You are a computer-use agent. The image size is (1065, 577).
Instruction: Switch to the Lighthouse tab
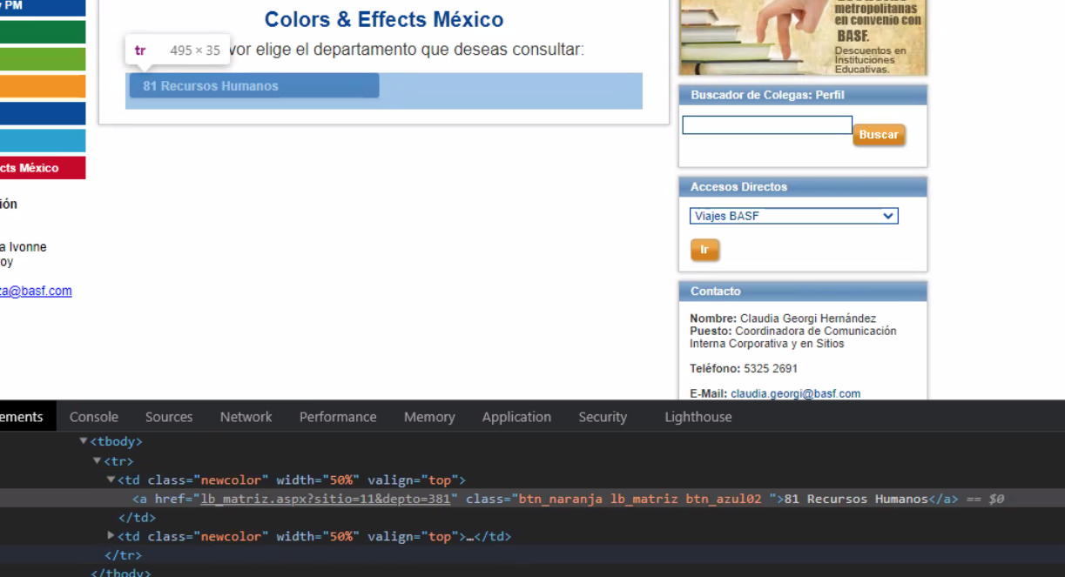tap(698, 417)
